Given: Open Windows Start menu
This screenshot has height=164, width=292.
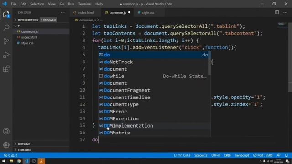Looking at the screenshot, I should (x=4, y=161).
